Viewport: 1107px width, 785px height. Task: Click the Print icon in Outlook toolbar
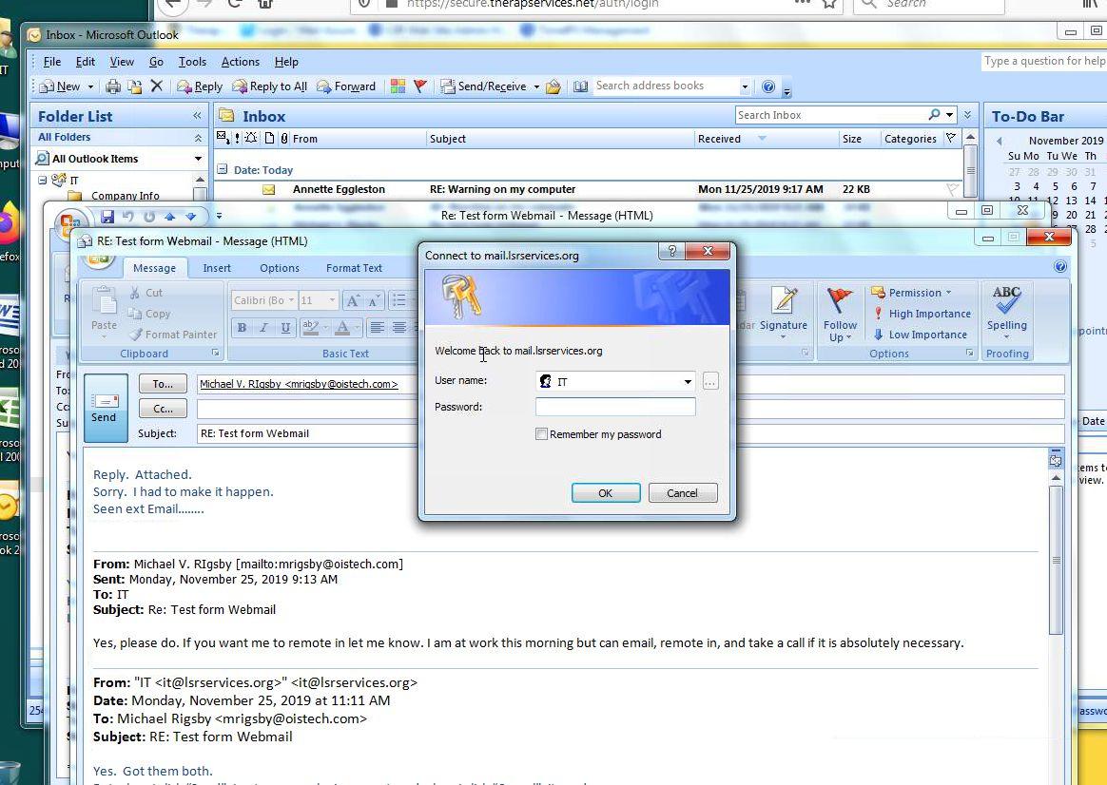click(x=113, y=86)
